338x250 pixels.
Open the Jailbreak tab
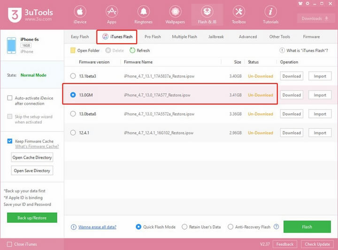[216, 37]
